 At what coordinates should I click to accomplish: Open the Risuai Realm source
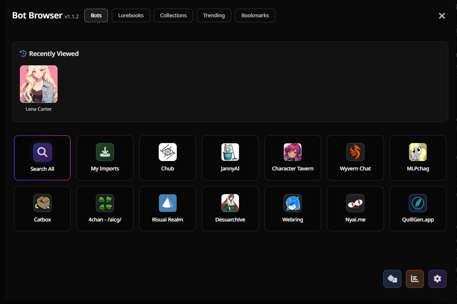click(x=167, y=209)
